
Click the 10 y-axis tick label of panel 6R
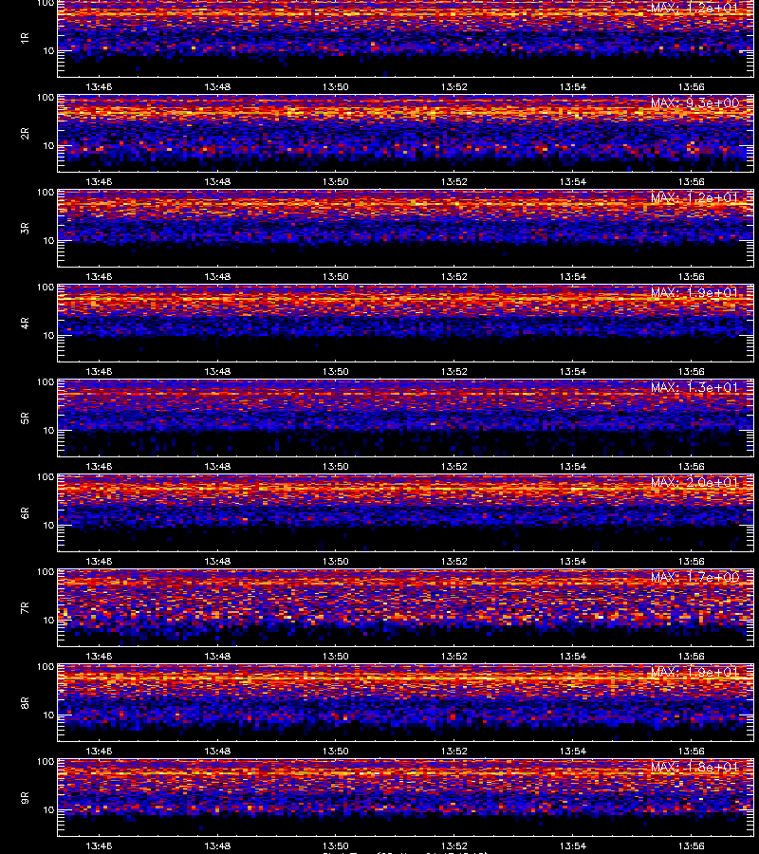click(x=48, y=525)
